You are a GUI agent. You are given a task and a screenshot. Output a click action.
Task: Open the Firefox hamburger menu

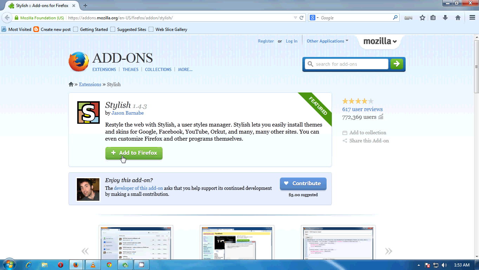click(x=472, y=18)
